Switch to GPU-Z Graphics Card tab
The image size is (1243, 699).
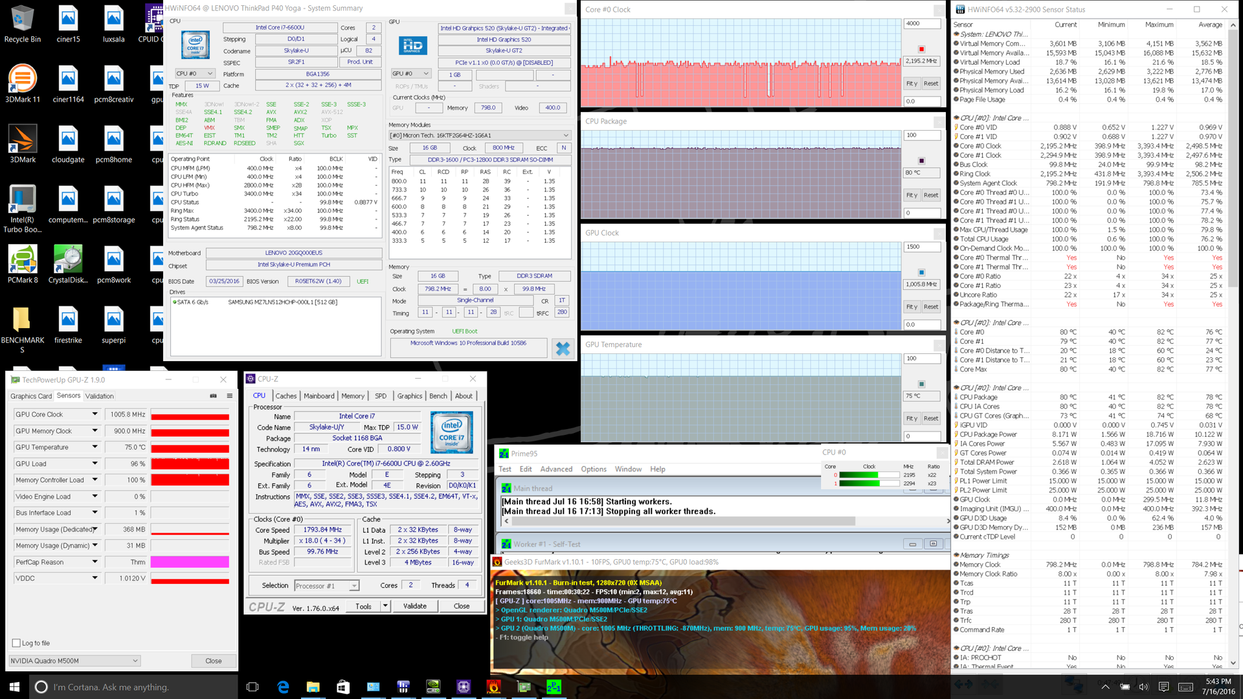[x=30, y=396]
